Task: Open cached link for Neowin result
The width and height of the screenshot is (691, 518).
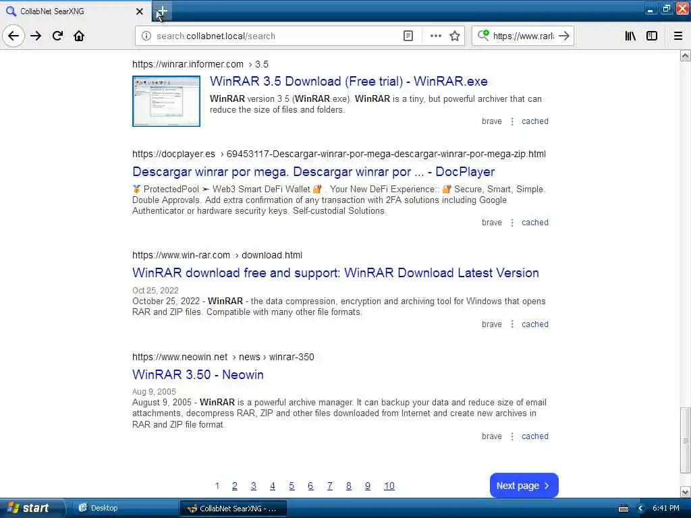Action: click(x=535, y=436)
